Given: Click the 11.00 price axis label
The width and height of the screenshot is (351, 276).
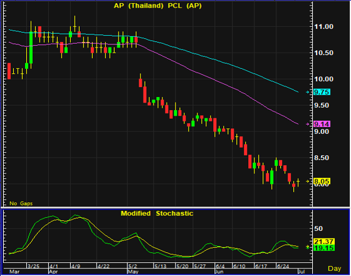Looking at the screenshot, I should pyautogui.click(x=323, y=26).
